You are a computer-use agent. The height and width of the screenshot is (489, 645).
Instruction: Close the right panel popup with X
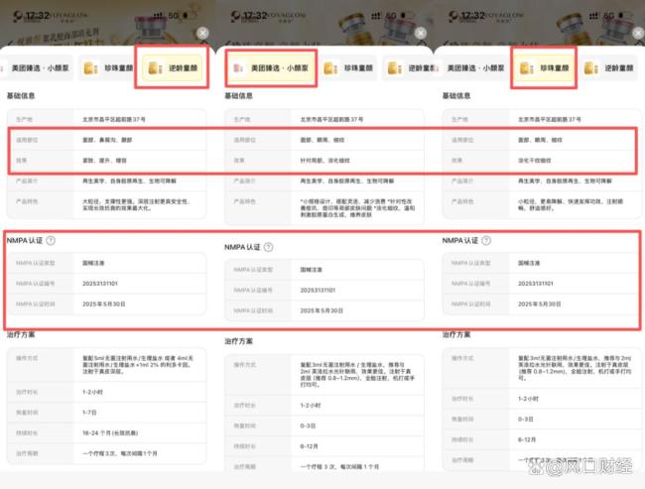638,33
